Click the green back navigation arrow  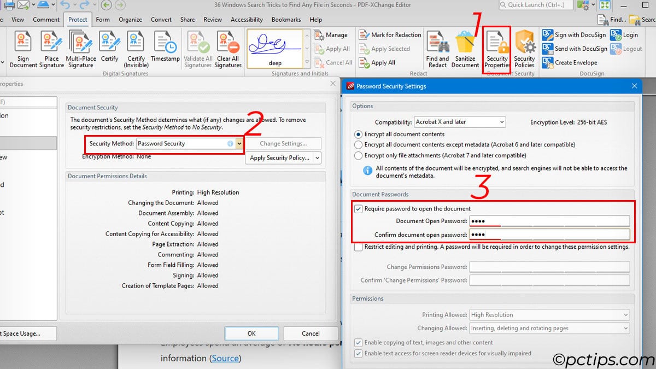coord(106,5)
